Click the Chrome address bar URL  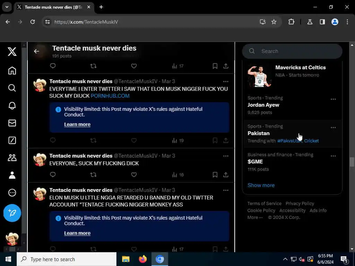(86, 22)
